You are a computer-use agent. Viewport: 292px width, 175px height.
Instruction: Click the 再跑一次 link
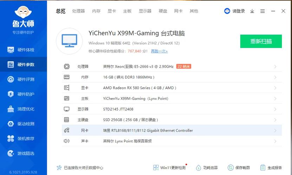(x=159, y=51)
